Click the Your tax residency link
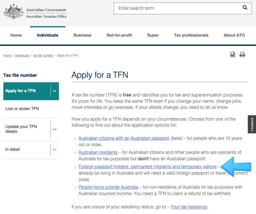The height and width of the screenshot is (214, 256). click(189, 207)
